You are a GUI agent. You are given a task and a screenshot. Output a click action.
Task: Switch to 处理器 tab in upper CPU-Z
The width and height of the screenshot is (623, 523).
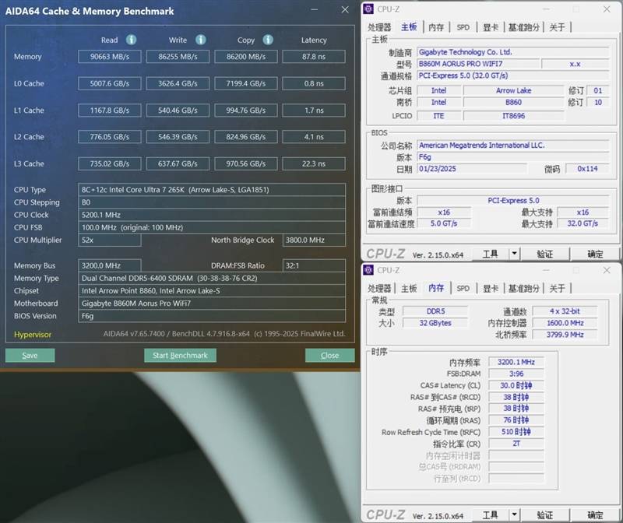click(379, 27)
